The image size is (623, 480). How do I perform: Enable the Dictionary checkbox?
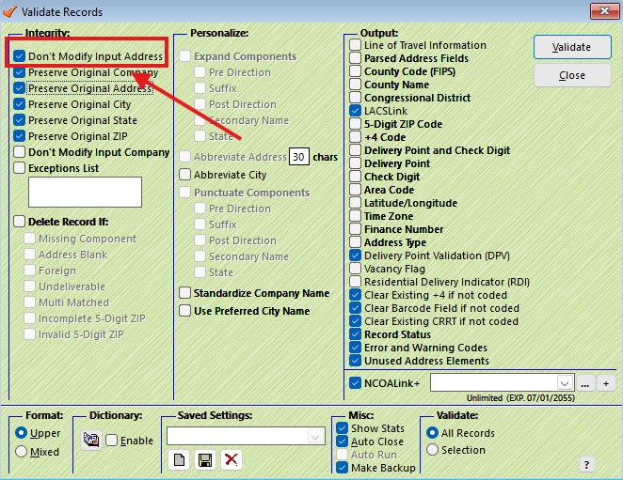(111, 440)
